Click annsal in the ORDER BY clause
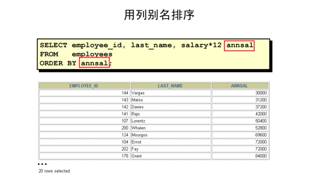Viewport: 313px width, 189px height. 94,63
